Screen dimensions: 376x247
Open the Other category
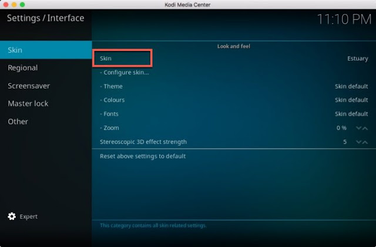pyautogui.click(x=46, y=121)
